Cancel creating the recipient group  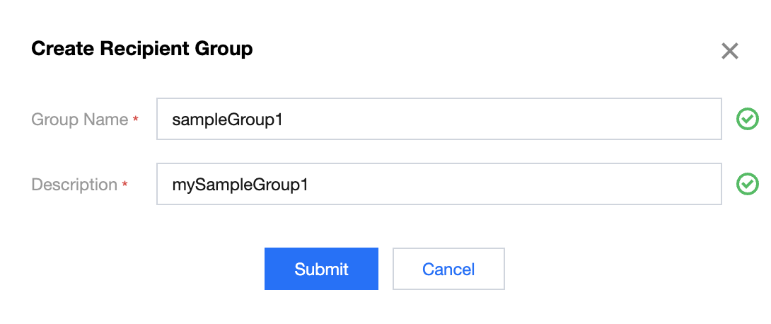point(448,269)
